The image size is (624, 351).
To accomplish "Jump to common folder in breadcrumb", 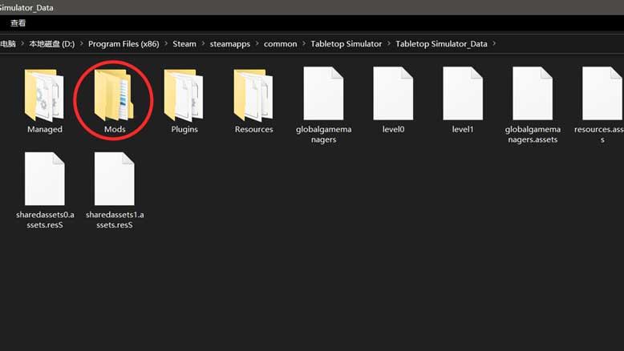I will pyautogui.click(x=280, y=44).
